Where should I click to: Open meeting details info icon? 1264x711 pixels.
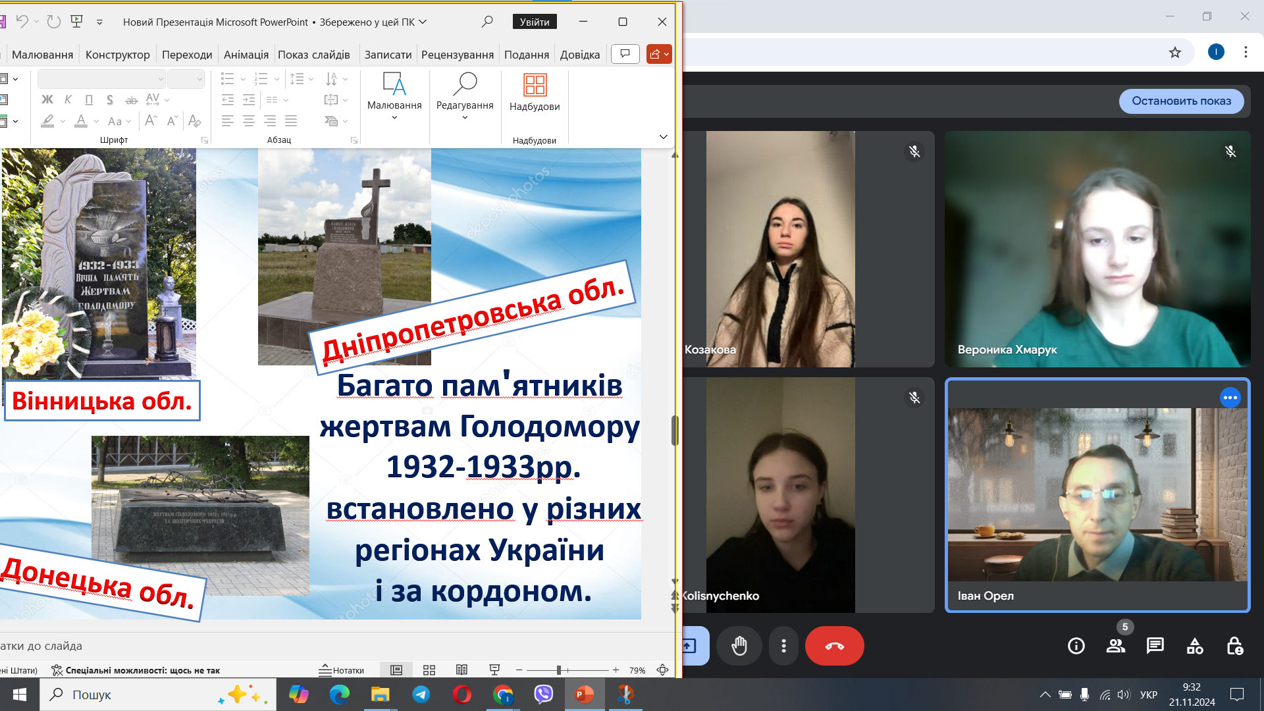coord(1076,646)
